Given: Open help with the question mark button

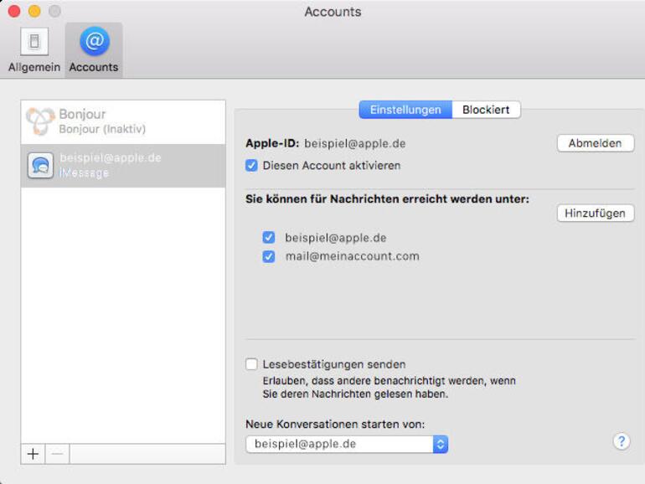Looking at the screenshot, I should pyautogui.click(x=622, y=441).
